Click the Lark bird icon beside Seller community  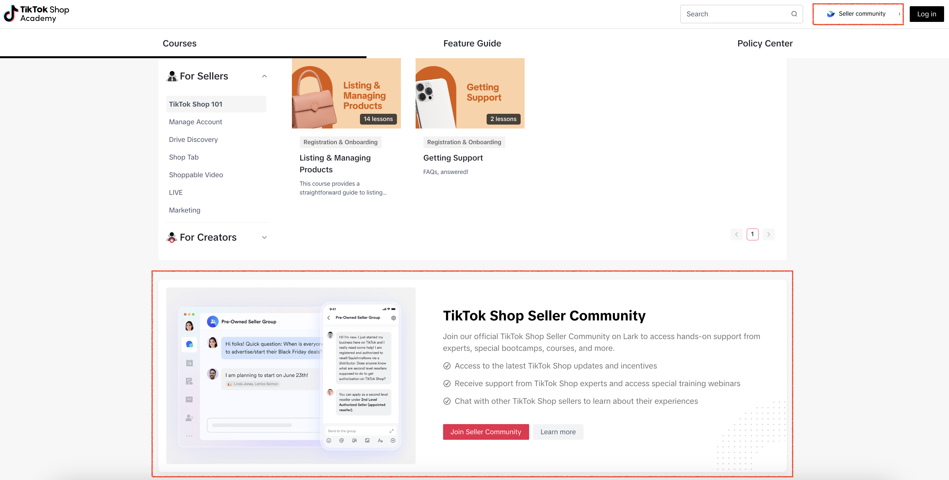pos(831,14)
